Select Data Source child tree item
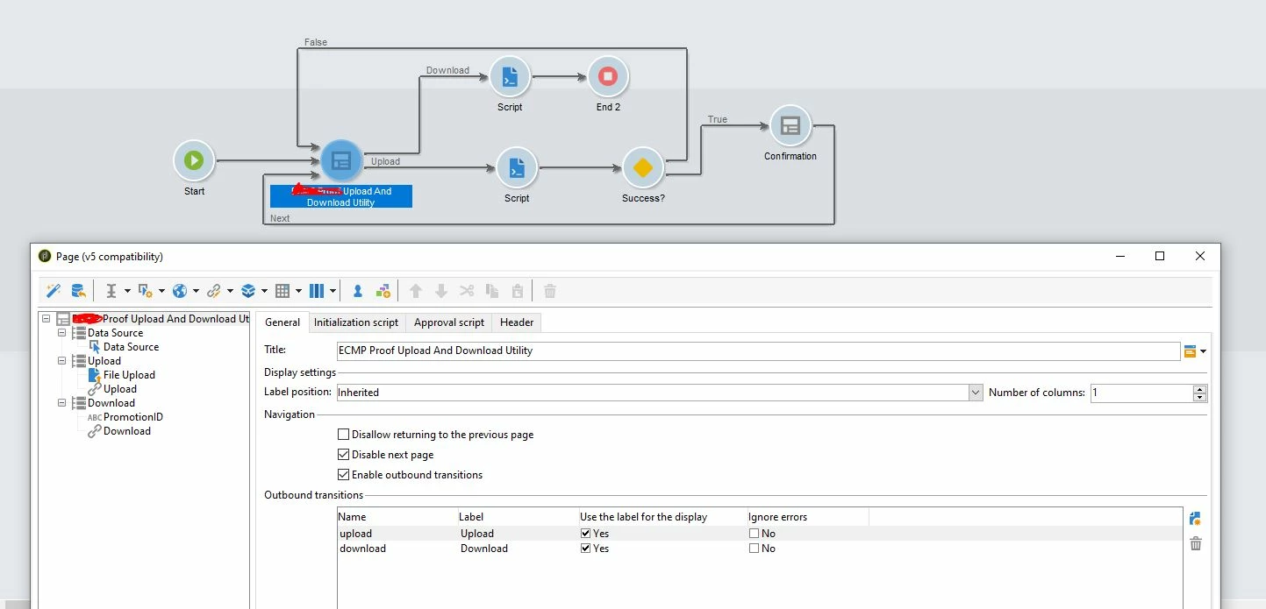Viewport: 1266px width, 609px height. click(x=131, y=347)
